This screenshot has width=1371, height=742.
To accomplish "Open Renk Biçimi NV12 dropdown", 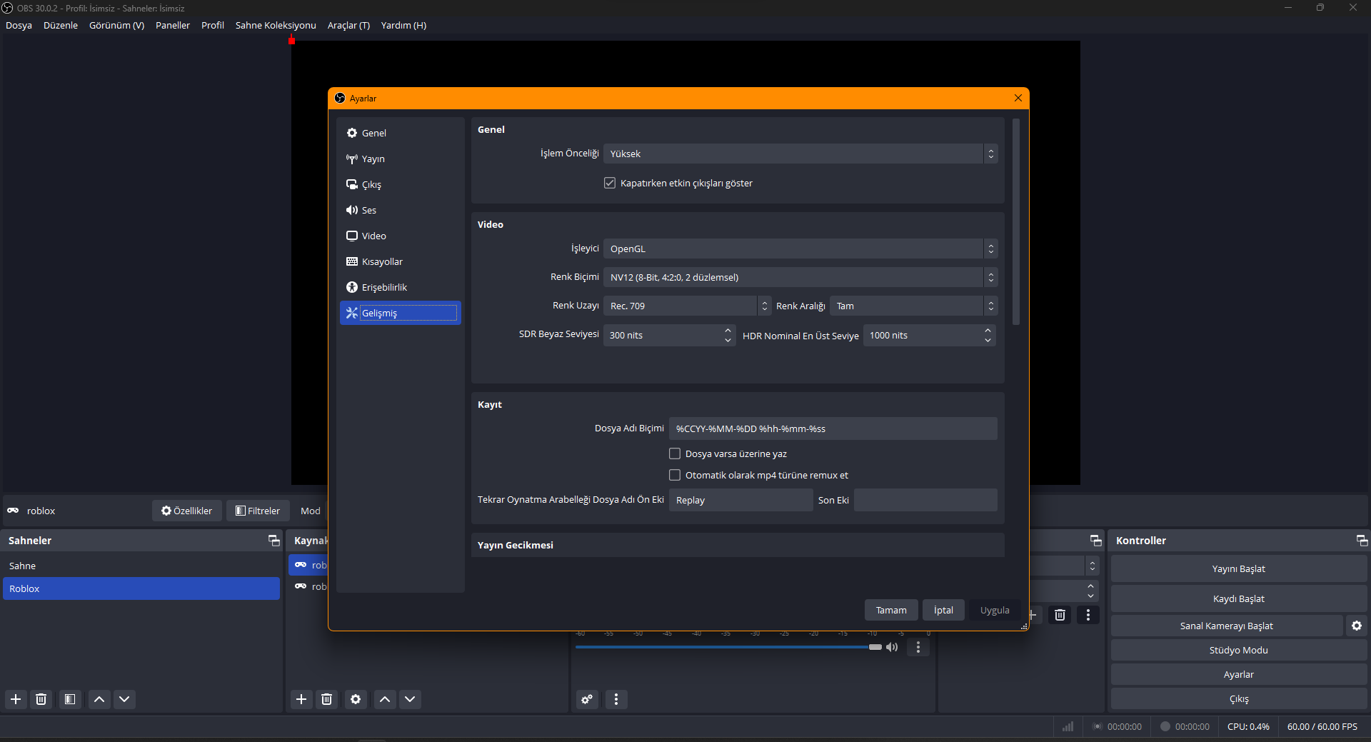I will (800, 277).
